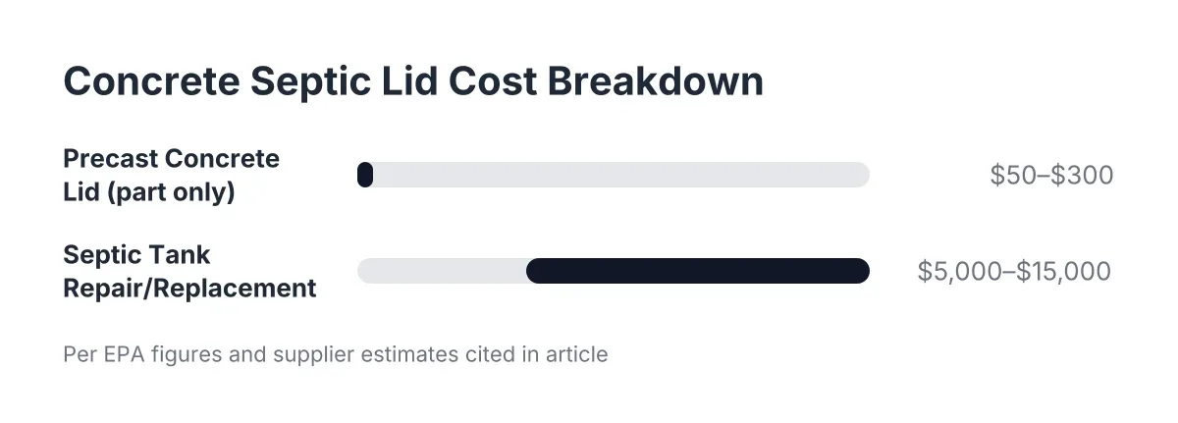
Task: Select the $50–$300 price value
Action: 1051,176
